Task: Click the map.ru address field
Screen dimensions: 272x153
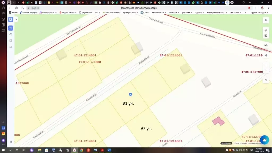Action: pyautogui.click(x=35, y=8)
